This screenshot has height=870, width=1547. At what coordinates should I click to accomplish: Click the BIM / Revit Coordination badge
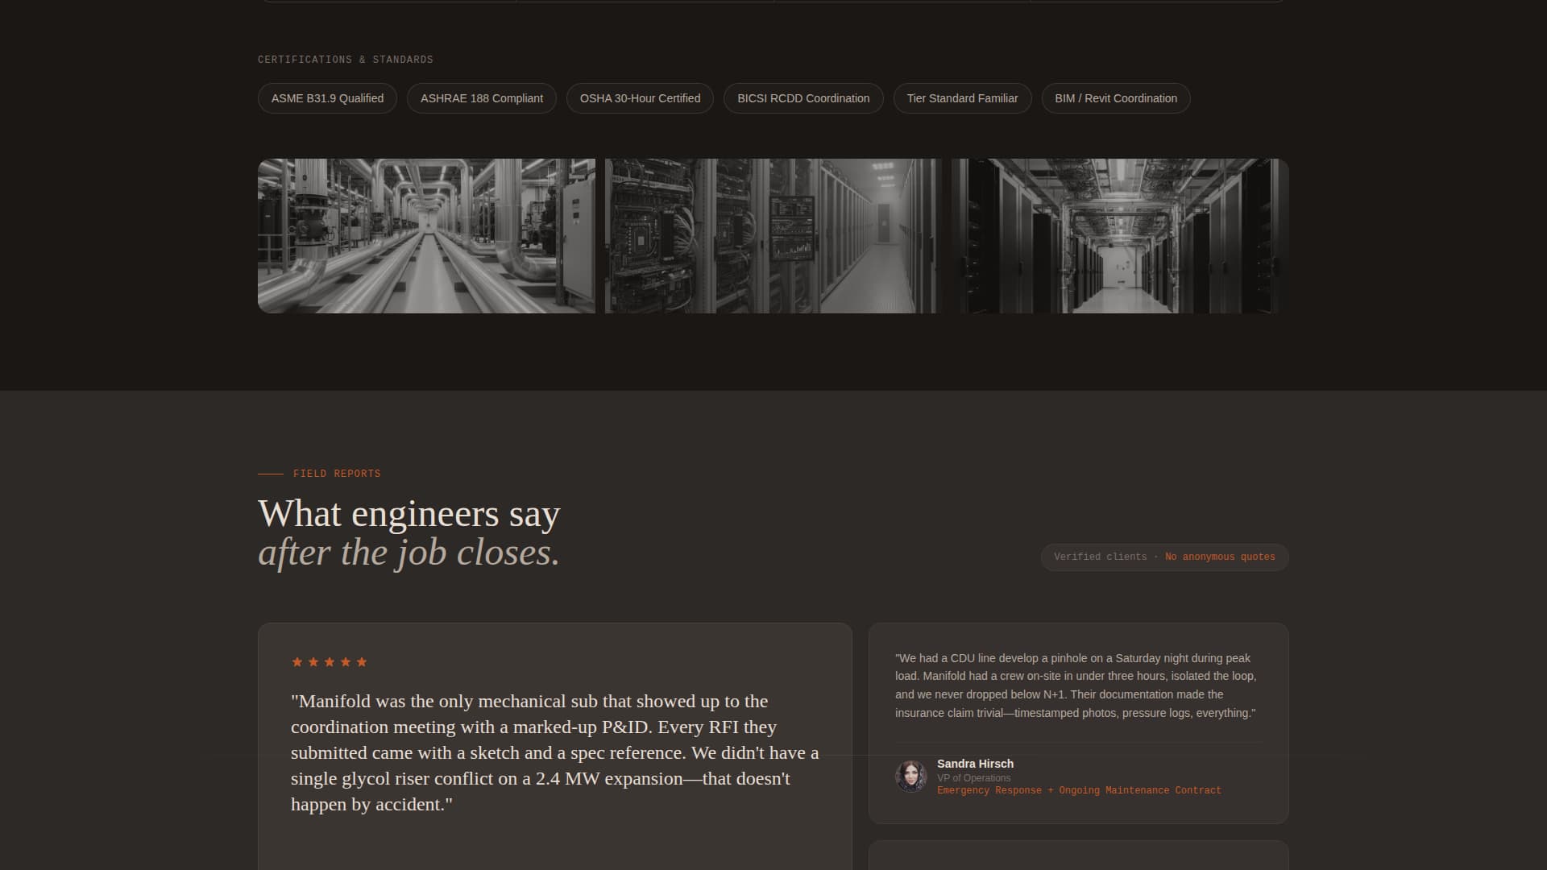1116,98
